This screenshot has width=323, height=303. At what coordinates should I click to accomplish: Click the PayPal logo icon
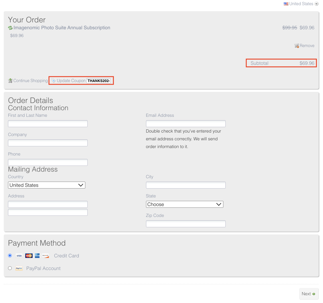pos(19,268)
